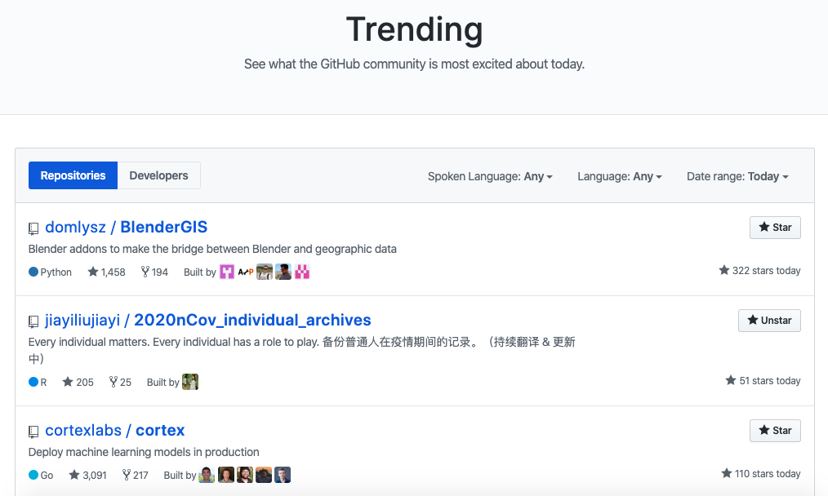
Task: Click the Go language label
Action: pyautogui.click(x=41, y=475)
